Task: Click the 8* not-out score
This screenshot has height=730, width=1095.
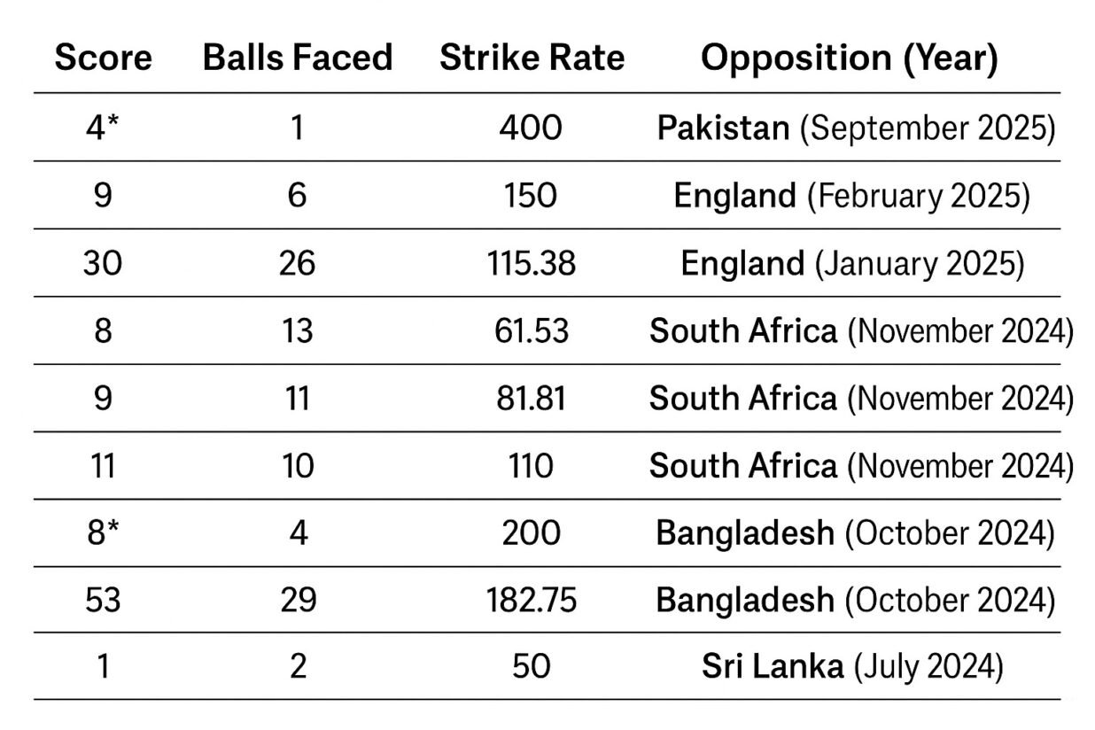Action: [x=103, y=532]
